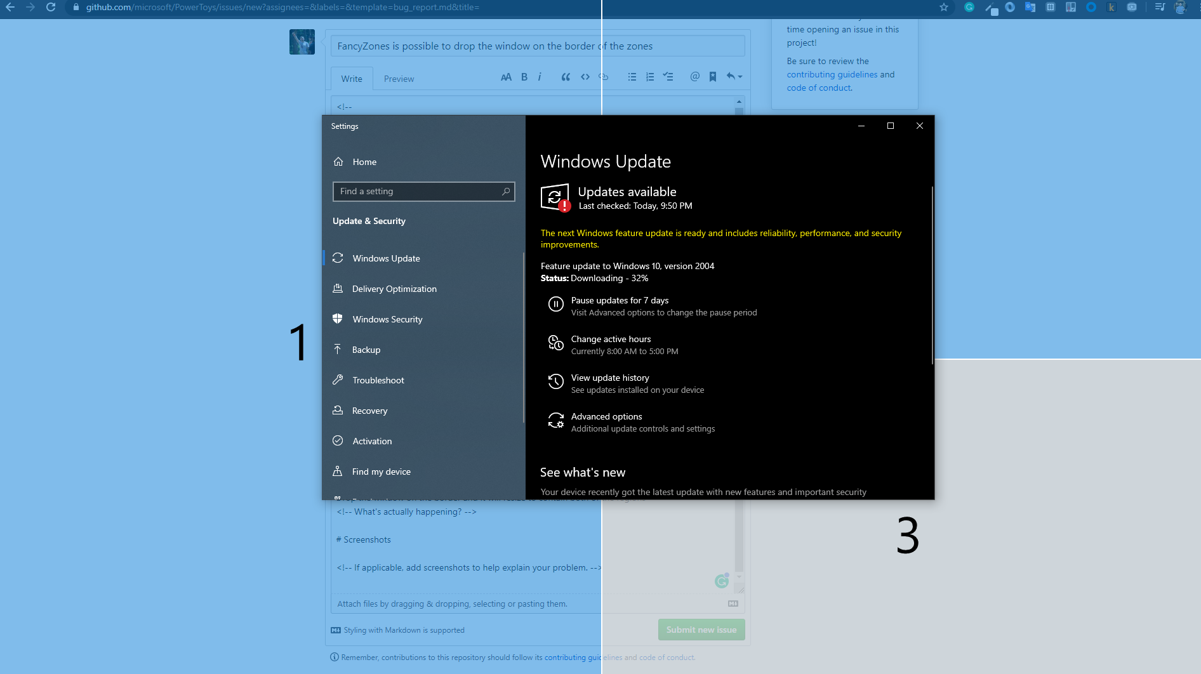Insert a hyperlink into the issue body
1201x674 pixels.
coord(602,77)
